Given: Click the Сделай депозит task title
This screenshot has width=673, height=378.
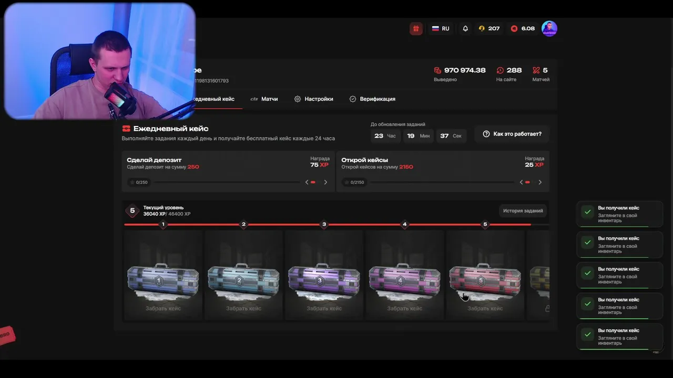Looking at the screenshot, I should 154,160.
